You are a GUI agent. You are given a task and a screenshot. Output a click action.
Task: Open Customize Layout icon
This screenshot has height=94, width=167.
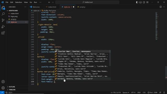pyautogui.click(x=147, y=2)
